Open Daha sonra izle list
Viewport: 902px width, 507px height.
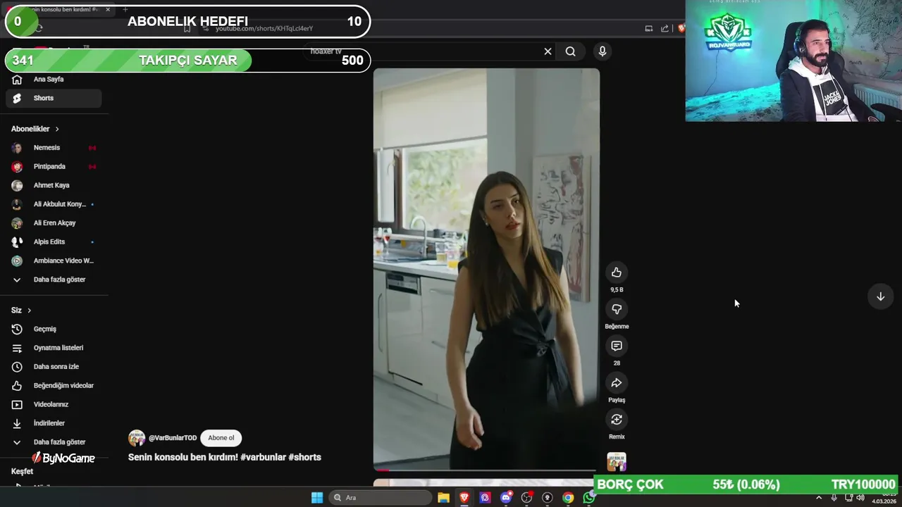54,367
